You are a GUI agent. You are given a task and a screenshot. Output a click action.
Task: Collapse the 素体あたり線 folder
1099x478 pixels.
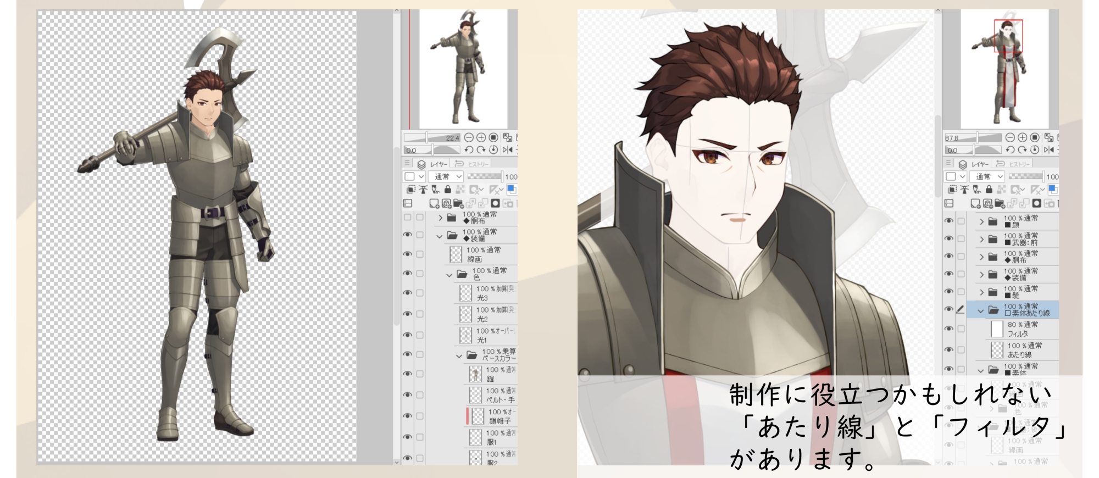point(981,310)
